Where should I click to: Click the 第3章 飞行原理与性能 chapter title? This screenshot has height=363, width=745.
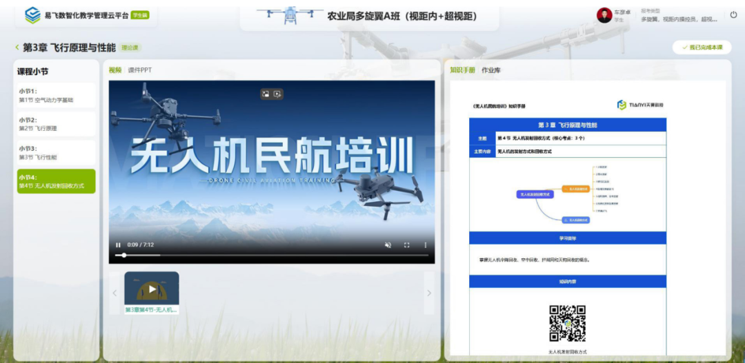click(70, 48)
